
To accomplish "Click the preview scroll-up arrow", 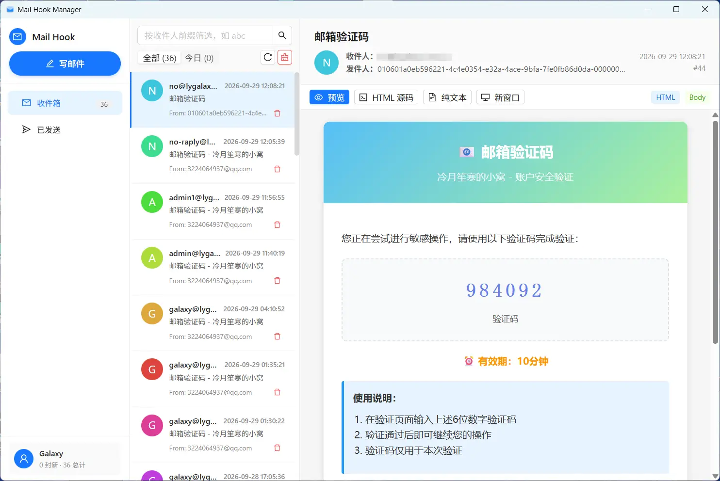I will 715,115.
